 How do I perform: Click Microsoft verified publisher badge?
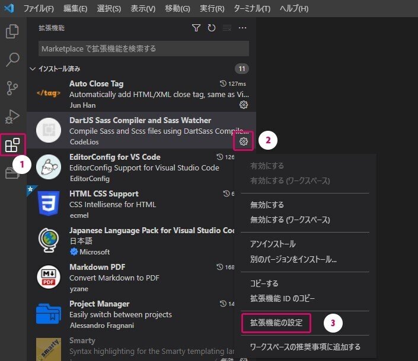tap(74, 252)
